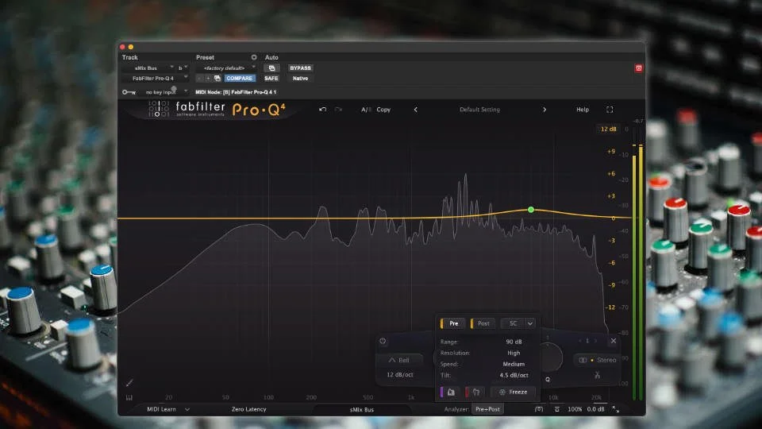Open the FabFilter Pro-Q 4 plugin selector

(x=155, y=79)
